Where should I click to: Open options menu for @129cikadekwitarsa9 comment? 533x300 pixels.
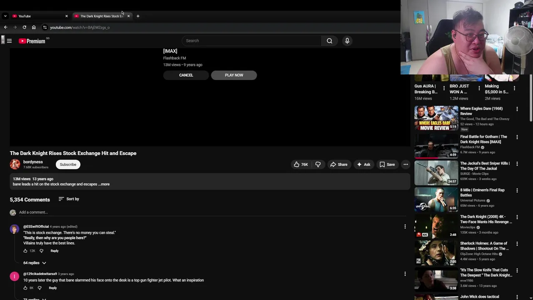pos(405,274)
